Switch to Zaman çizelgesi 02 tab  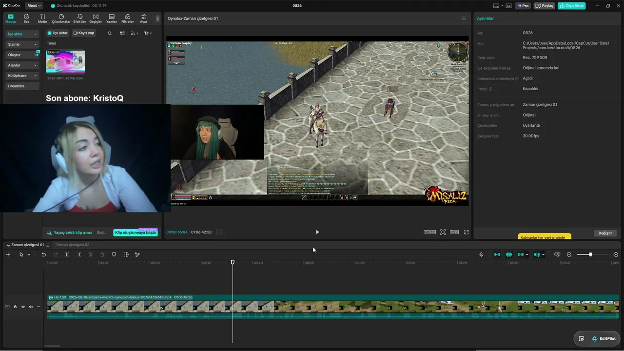[73, 245]
